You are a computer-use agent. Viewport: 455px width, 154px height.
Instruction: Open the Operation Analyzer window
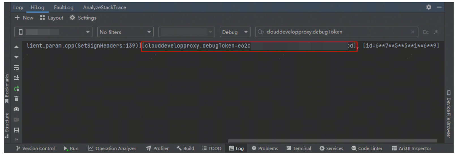tap(112, 148)
